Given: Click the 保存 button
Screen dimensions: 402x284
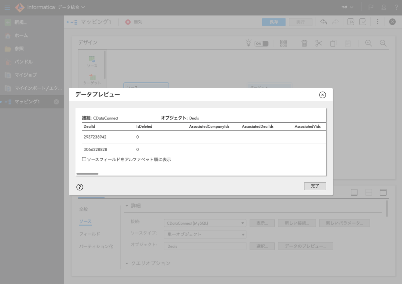Looking at the screenshot, I should coord(274,22).
